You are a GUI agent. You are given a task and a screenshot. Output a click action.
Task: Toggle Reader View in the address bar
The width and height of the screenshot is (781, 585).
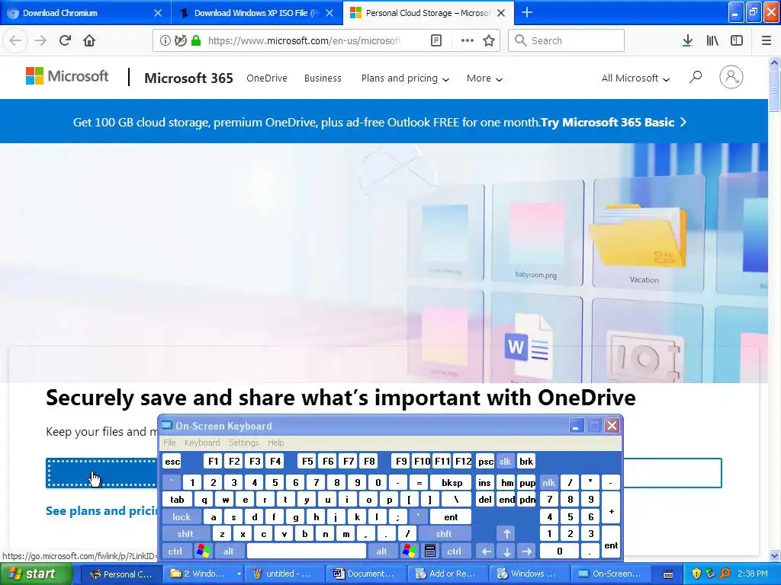[x=435, y=40]
